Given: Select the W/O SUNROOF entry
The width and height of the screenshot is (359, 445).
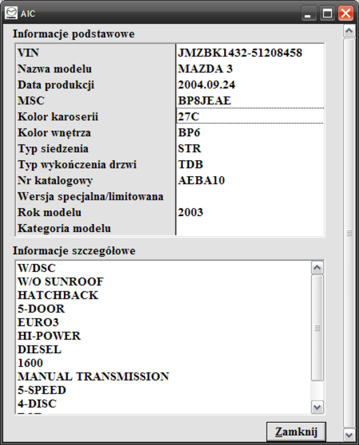Looking at the screenshot, I should coord(60,281).
